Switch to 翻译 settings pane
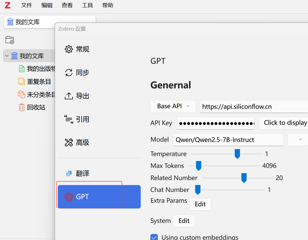The width and height of the screenshot is (308, 240). click(99, 173)
